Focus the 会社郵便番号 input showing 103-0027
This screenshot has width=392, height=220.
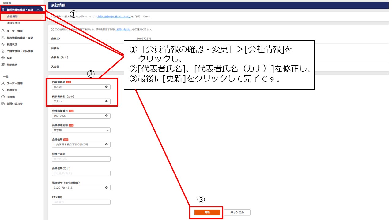coord(81,116)
